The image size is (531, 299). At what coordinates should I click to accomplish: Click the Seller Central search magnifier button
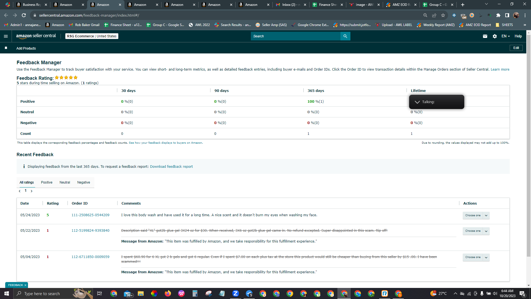(345, 36)
